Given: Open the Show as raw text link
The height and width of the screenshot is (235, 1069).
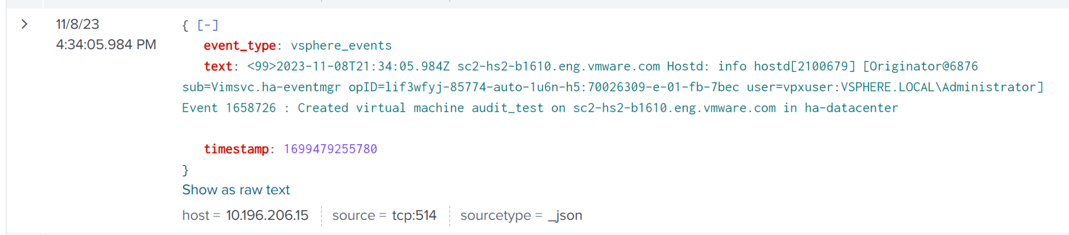Looking at the screenshot, I should (236, 190).
